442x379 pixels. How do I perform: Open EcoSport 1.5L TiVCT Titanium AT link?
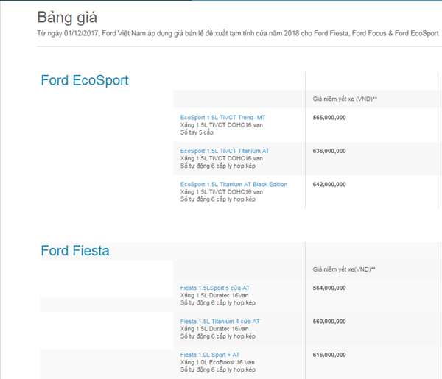click(225, 151)
